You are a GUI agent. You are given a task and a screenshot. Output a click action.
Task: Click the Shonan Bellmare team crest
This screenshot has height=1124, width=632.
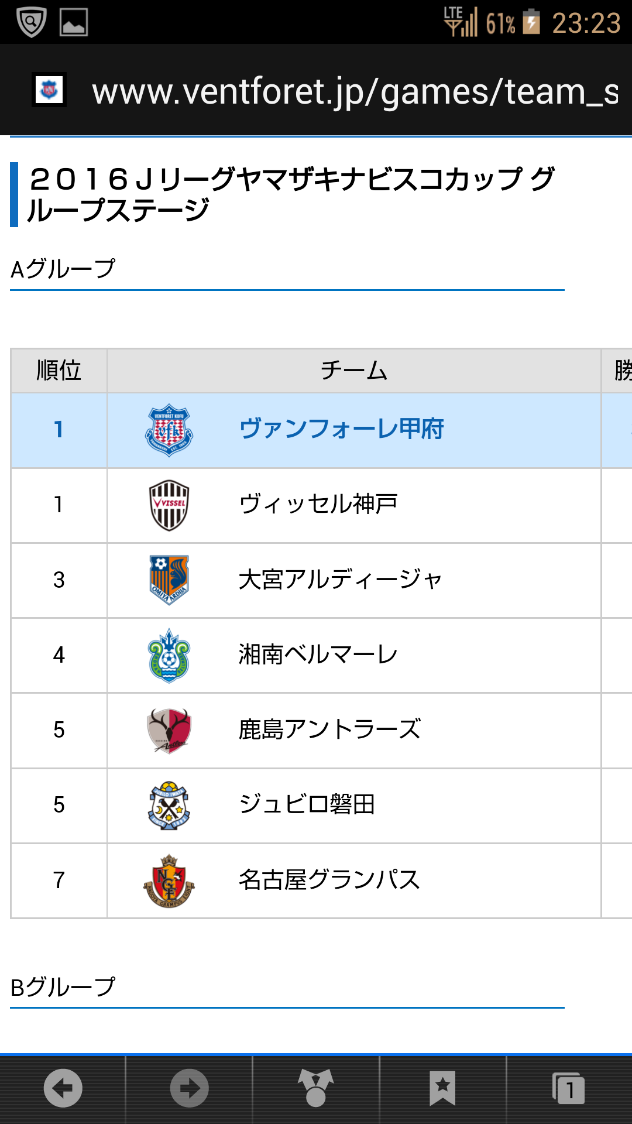(169, 656)
